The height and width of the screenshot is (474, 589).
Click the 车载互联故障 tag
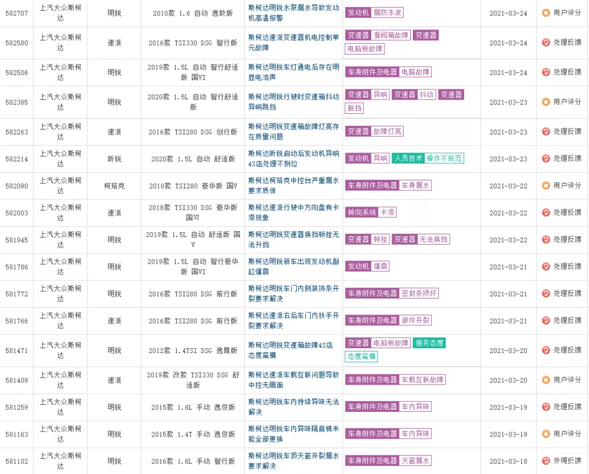click(x=422, y=380)
